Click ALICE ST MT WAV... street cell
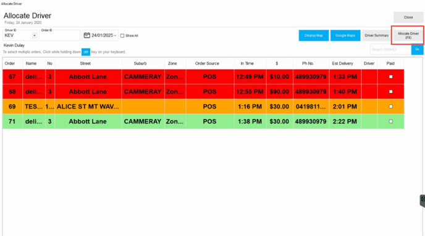The image size is (425, 236). (x=88, y=107)
